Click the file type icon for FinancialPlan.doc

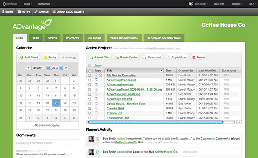point(96,118)
